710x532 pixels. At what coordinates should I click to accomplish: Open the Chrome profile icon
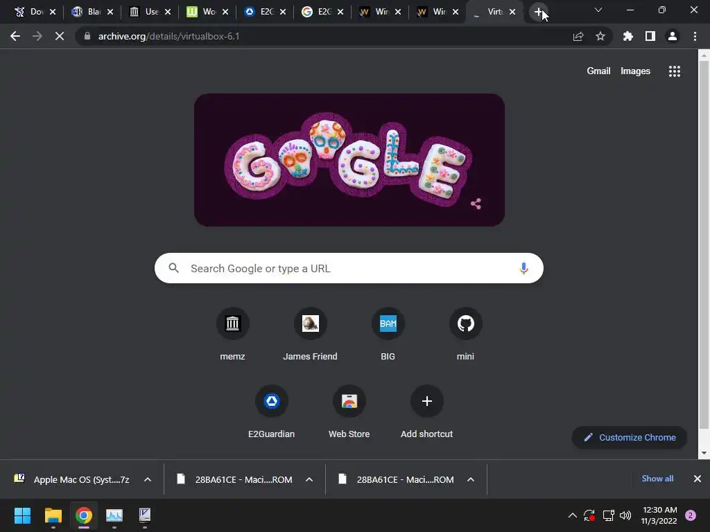673,36
